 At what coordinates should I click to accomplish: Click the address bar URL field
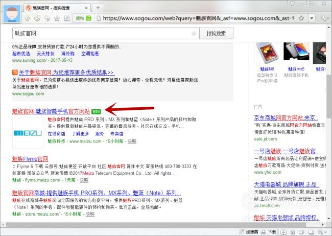[x=196, y=18]
